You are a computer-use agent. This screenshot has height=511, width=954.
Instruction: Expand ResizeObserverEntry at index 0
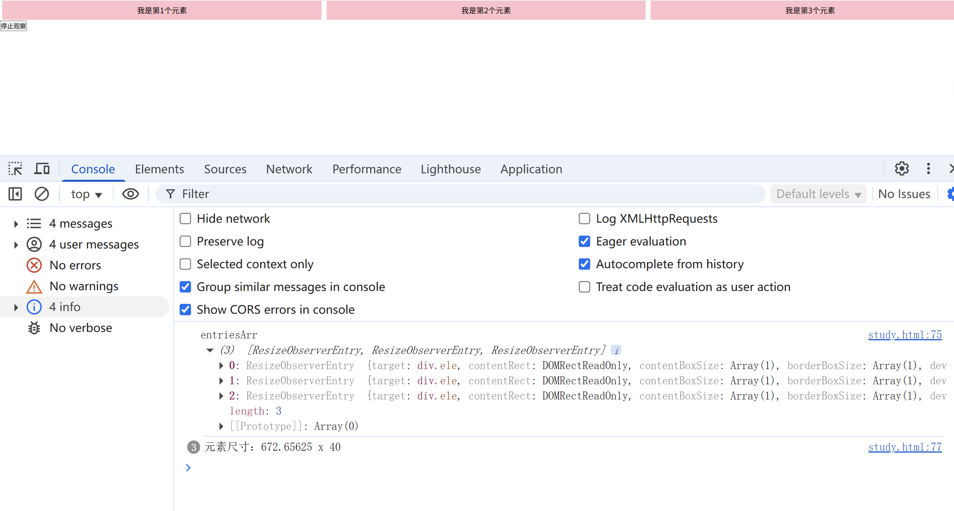[x=221, y=365]
